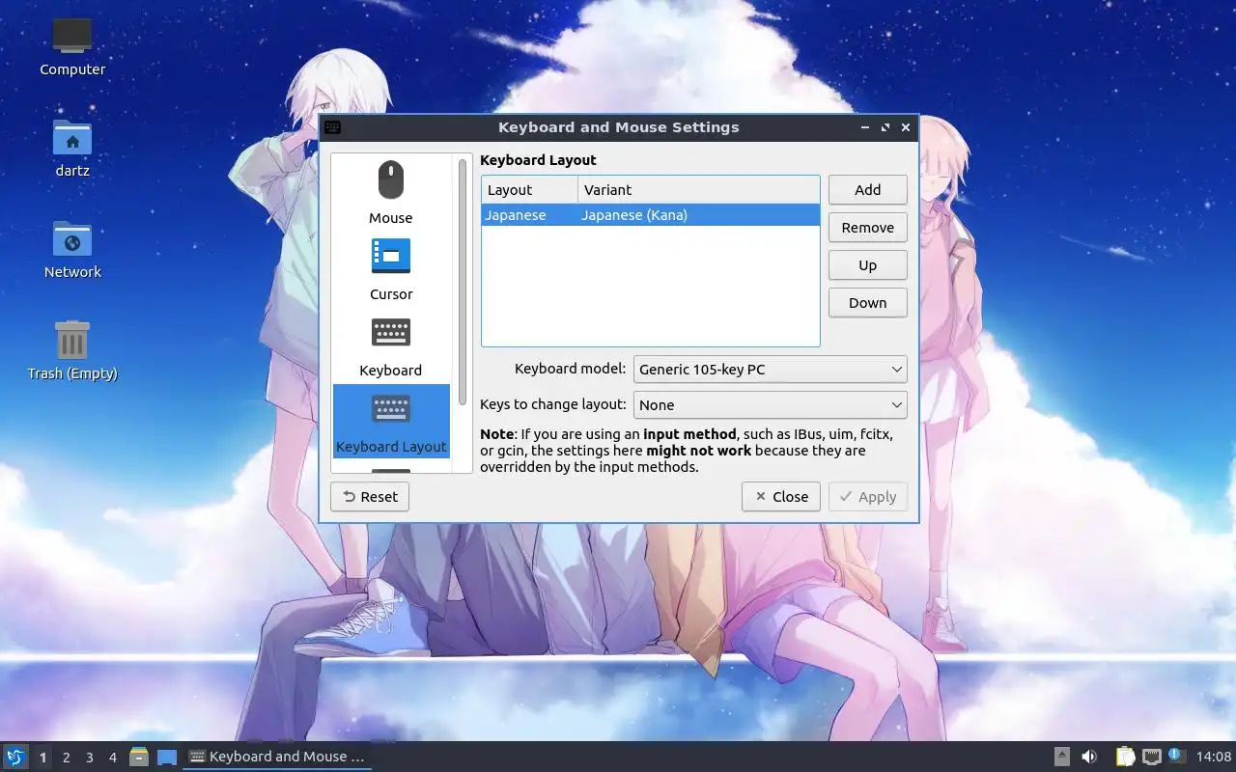Screen dimensions: 1236x772
Task: Minimize the Keyboard and Mouse Settings window
Action: [864, 127]
